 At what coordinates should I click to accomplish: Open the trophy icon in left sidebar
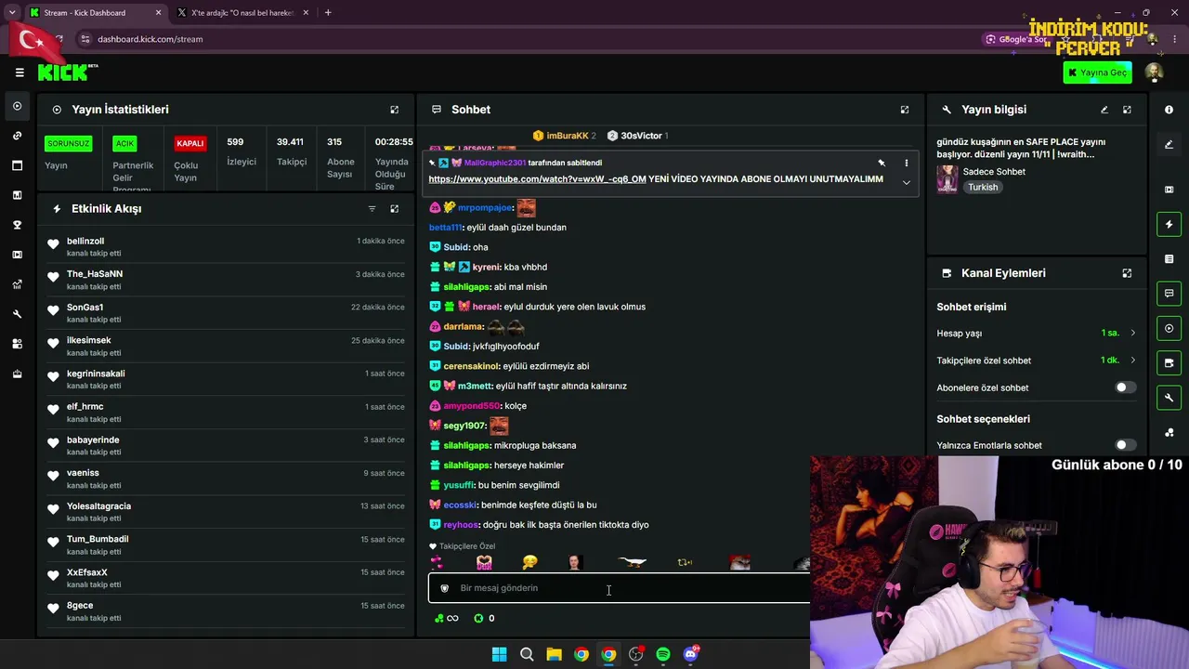17,225
